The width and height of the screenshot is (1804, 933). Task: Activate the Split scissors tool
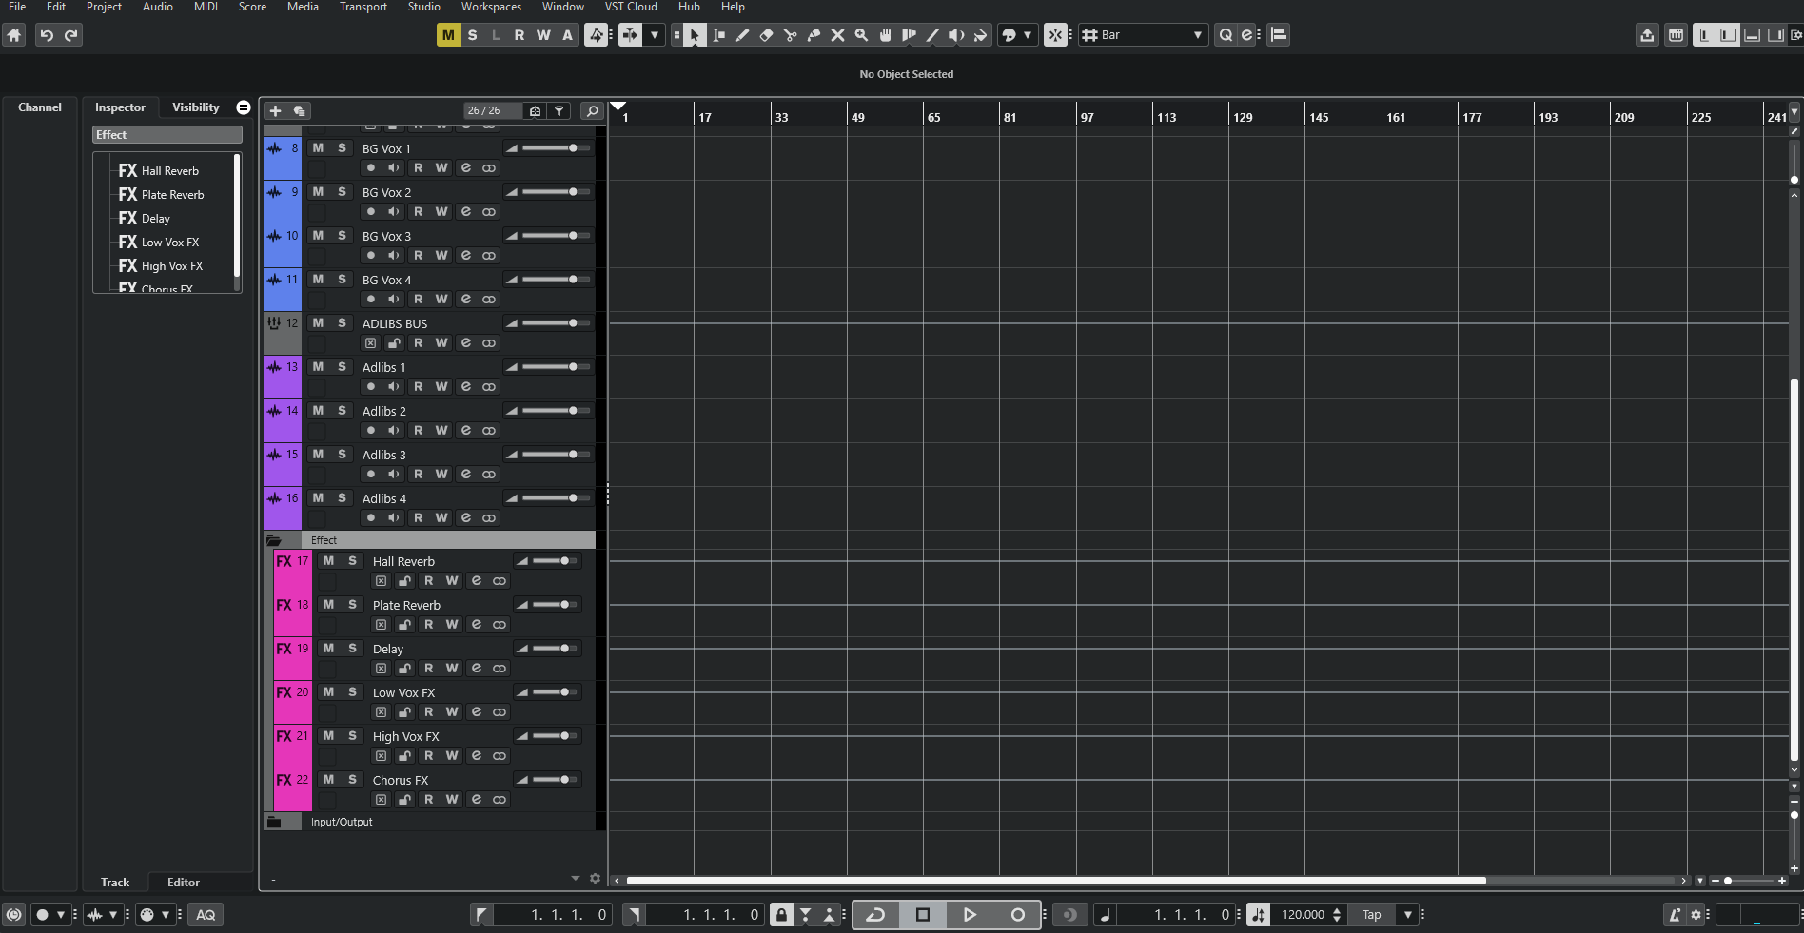tap(791, 35)
